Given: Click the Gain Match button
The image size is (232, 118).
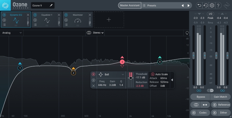Looking at the screenshot, I should (x=221, y=97).
